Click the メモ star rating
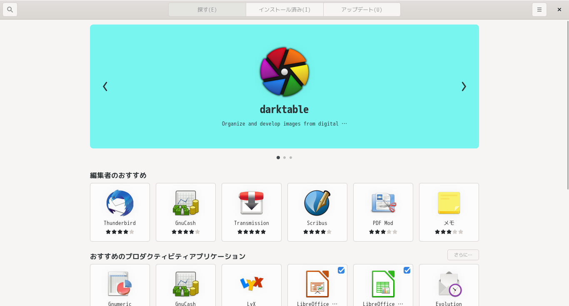Image resolution: width=569 pixels, height=306 pixels. click(449, 232)
